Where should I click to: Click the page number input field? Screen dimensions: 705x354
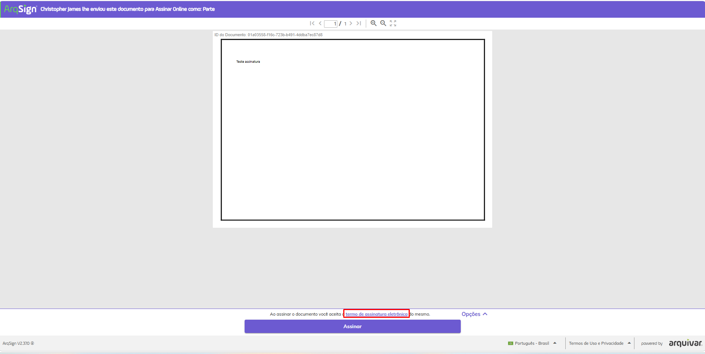pos(331,24)
